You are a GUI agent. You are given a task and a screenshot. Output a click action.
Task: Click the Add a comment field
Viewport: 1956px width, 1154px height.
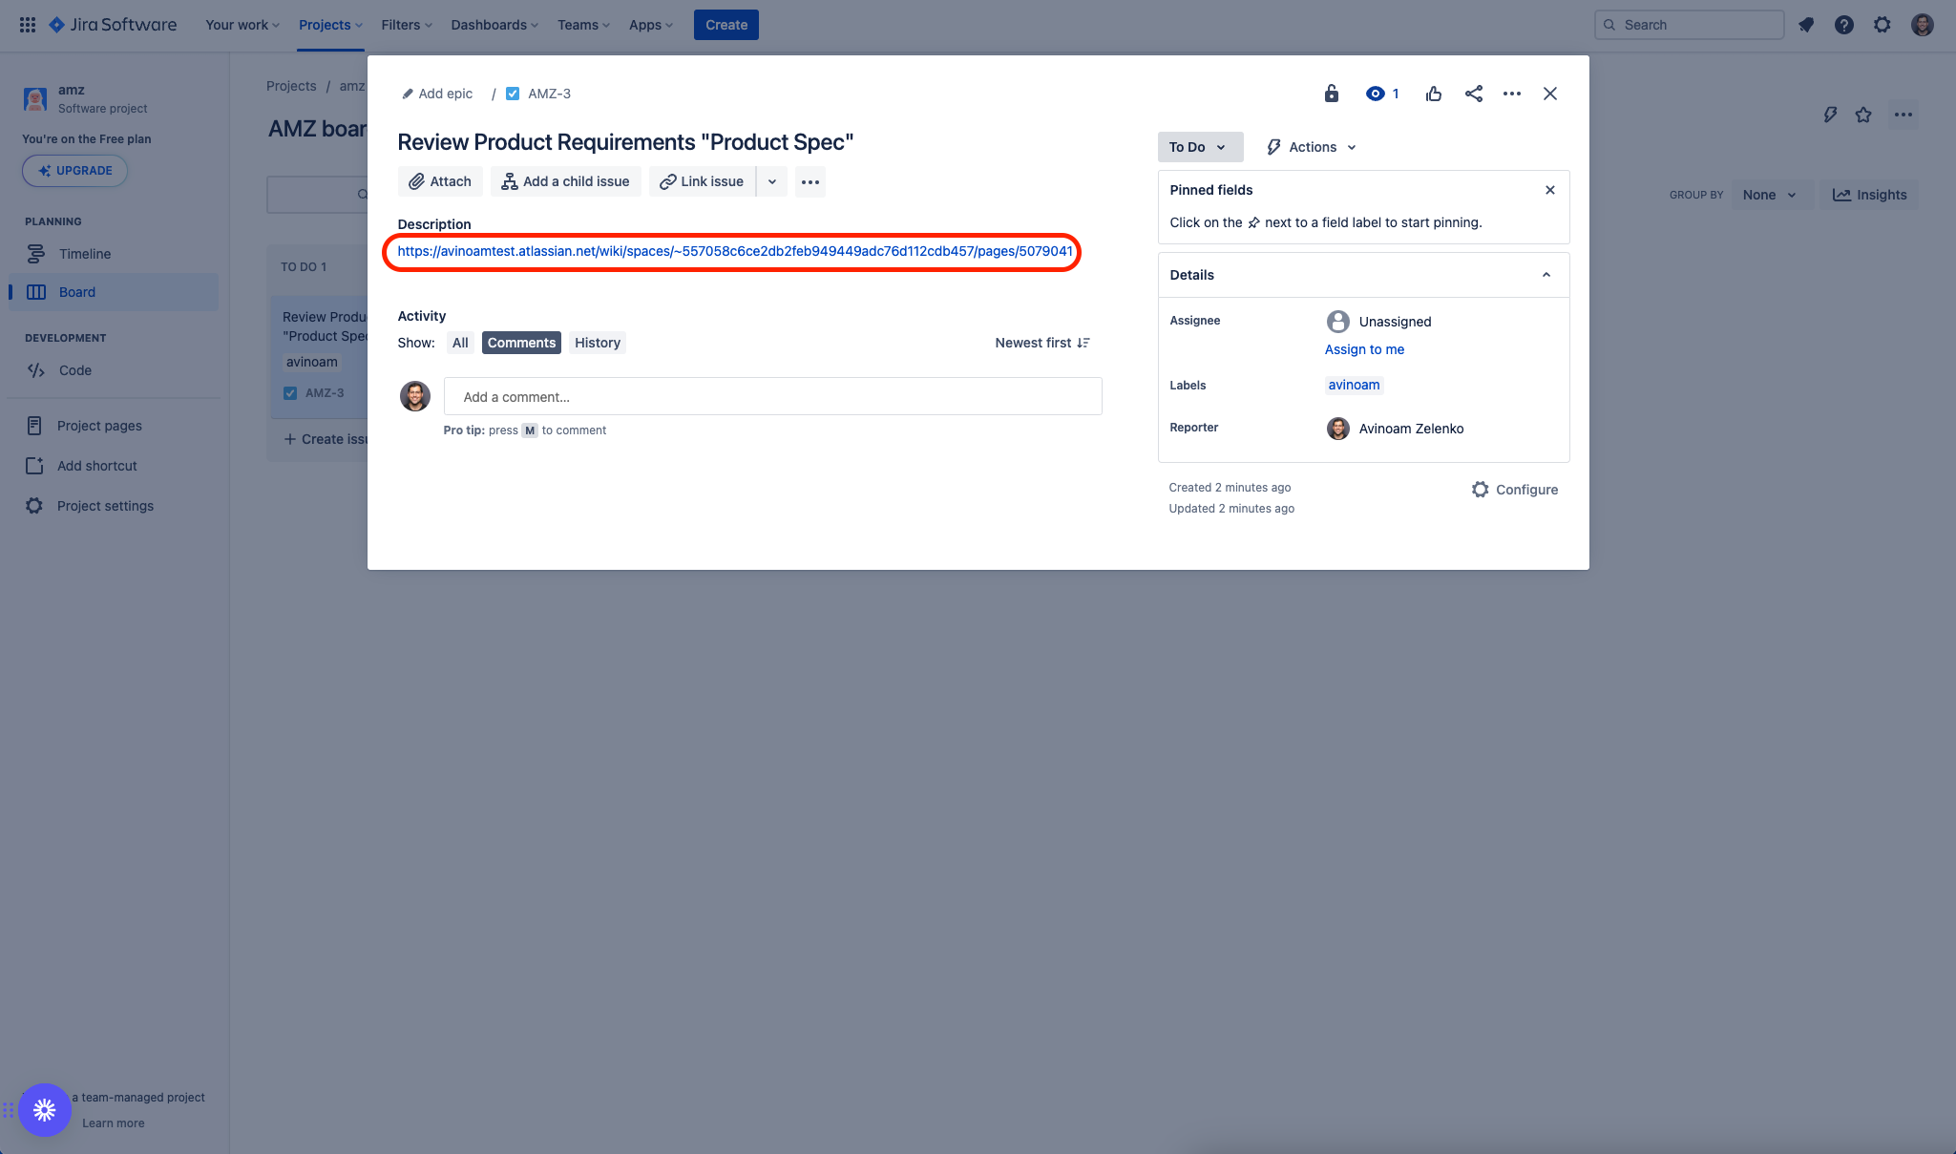772,397
